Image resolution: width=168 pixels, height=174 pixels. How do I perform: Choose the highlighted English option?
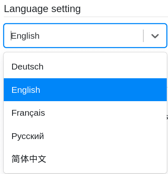tap(85, 90)
